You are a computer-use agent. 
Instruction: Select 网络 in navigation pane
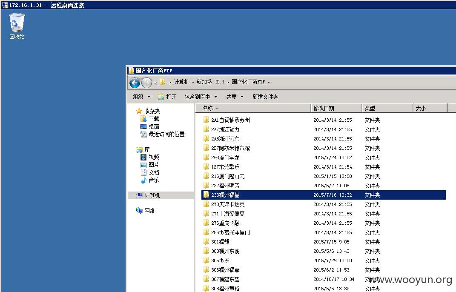point(146,211)
